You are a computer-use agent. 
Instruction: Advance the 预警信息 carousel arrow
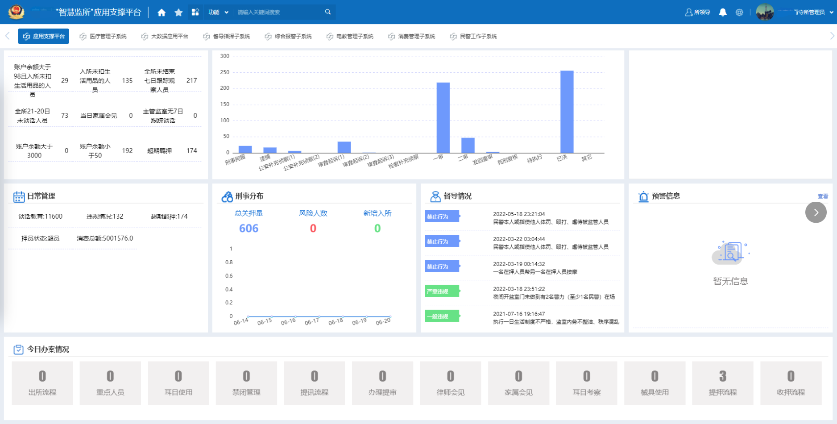(x=816, y=212)
